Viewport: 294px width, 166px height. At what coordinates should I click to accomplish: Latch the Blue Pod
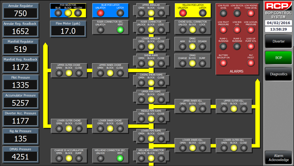(x=120, y=13)
